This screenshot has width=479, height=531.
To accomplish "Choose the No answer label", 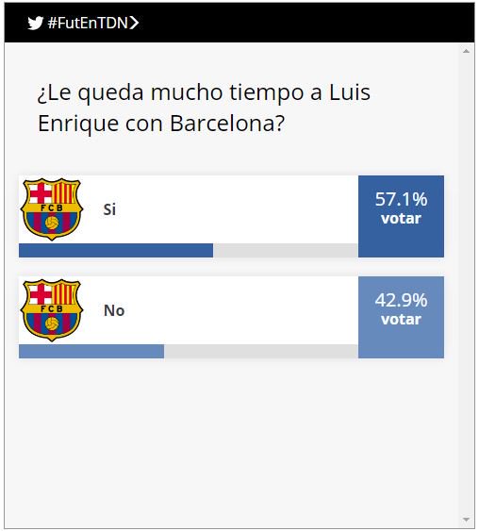I will click(x=114, y=310).
